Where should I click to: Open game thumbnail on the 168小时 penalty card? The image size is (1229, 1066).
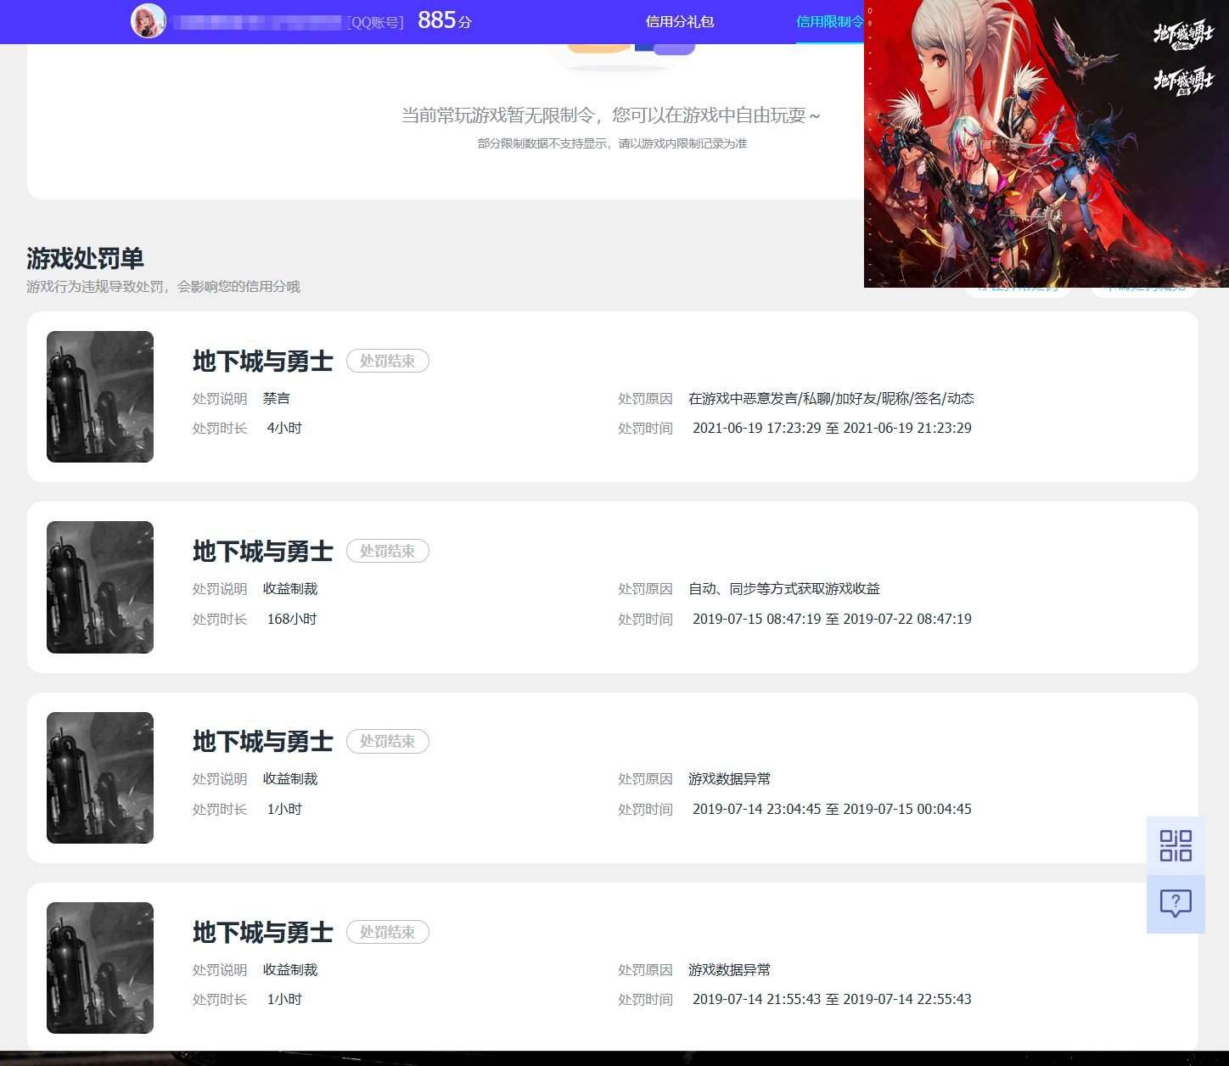point(100,587)
